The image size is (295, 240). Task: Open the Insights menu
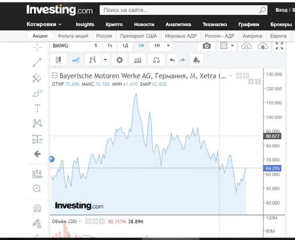pyautogui.click(x=85, y=24)
